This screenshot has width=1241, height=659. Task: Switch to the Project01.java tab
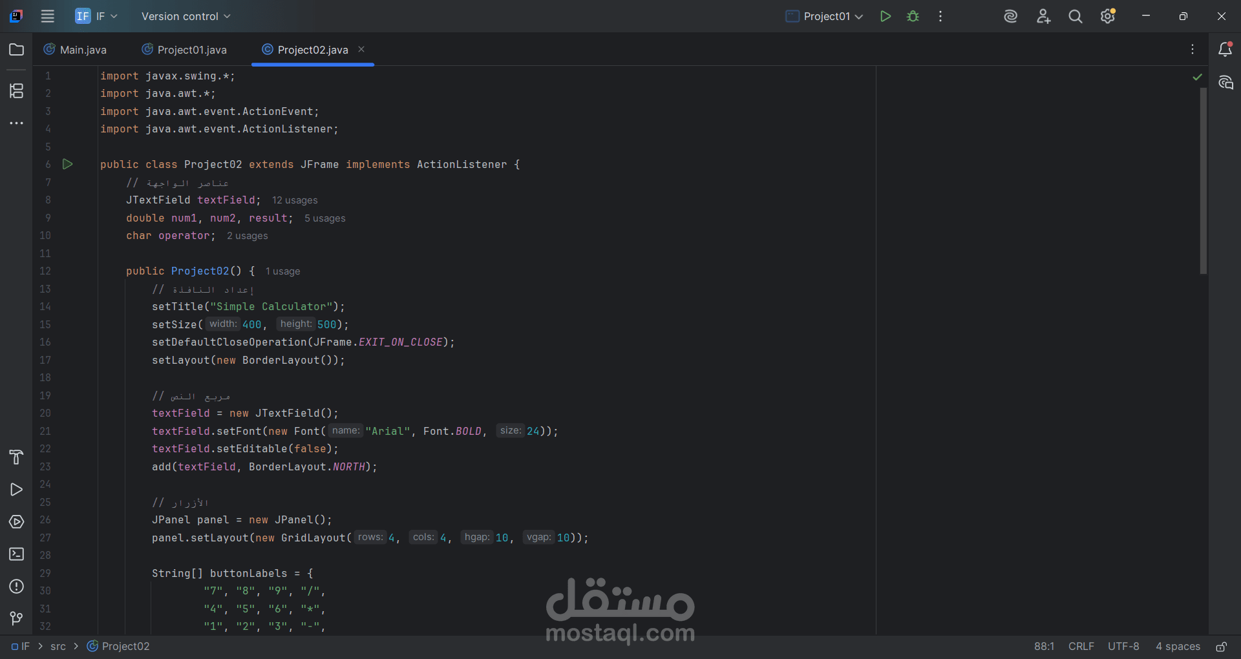(x=184, y=50)
